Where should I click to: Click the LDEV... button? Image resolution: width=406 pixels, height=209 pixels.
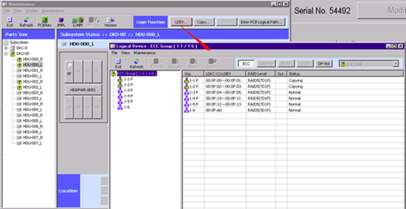(x=180, y=22)
